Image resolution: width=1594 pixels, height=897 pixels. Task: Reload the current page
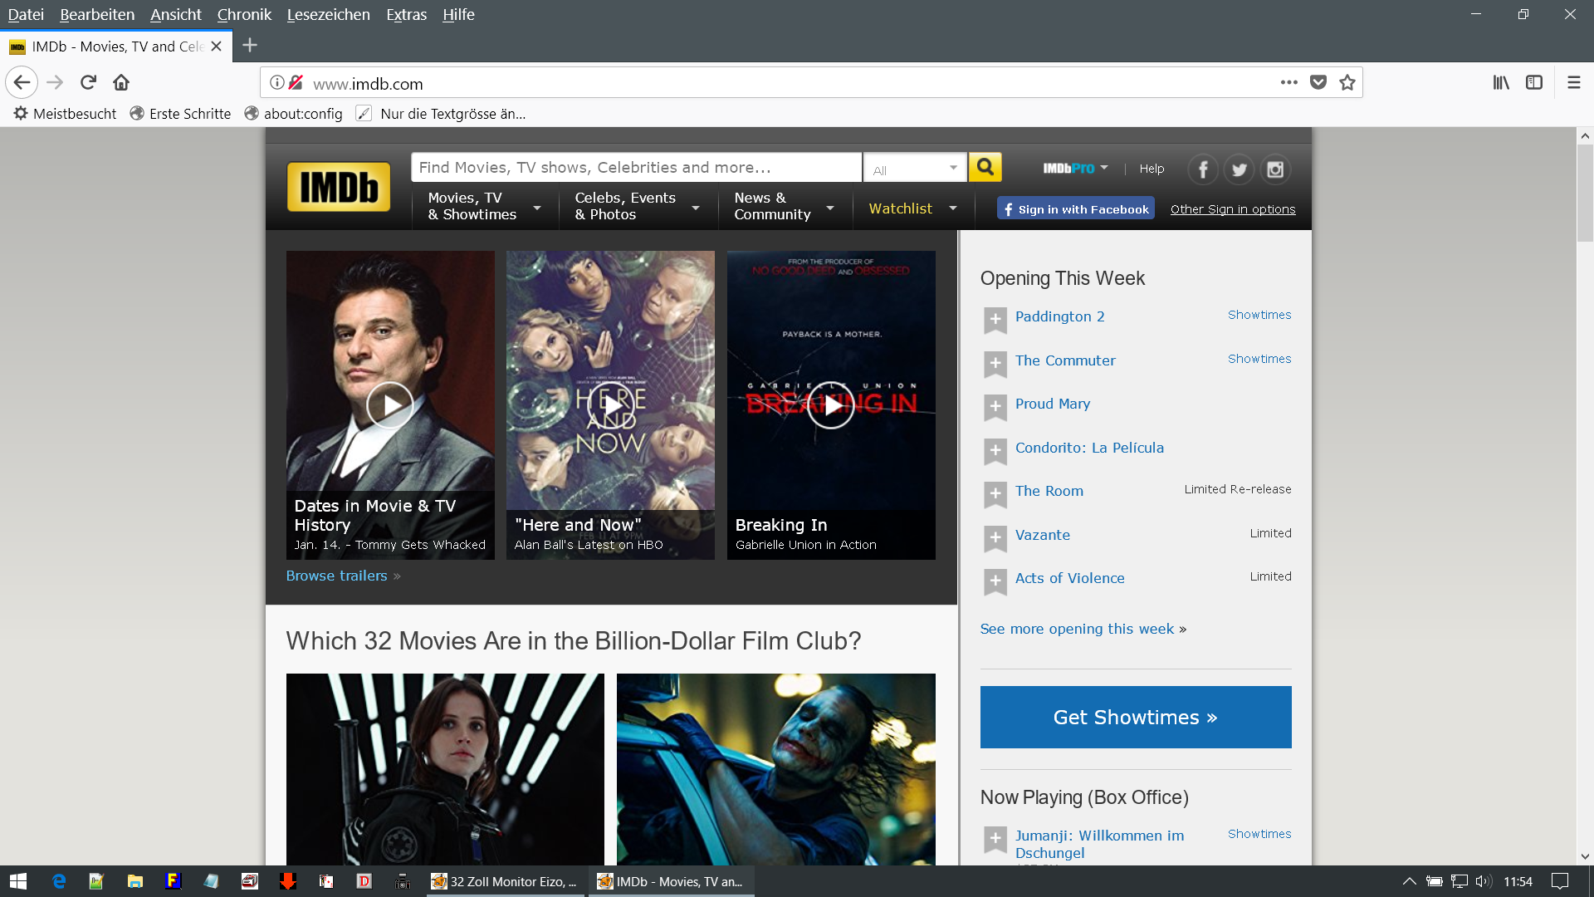88,82
